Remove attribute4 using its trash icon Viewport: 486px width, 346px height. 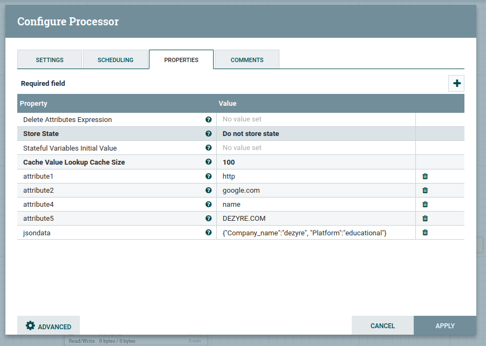coord(425,204)
